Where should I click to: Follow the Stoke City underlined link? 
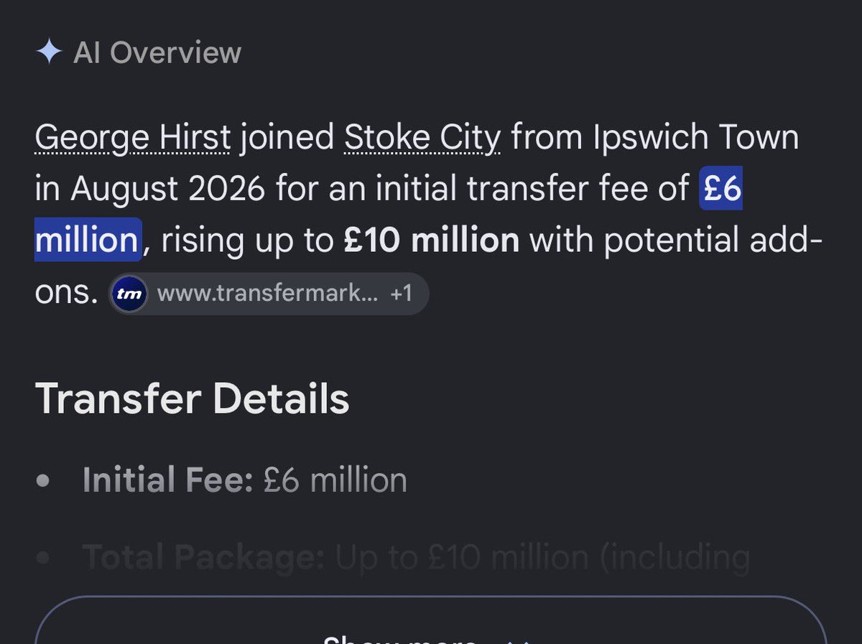tap(422, 138)
